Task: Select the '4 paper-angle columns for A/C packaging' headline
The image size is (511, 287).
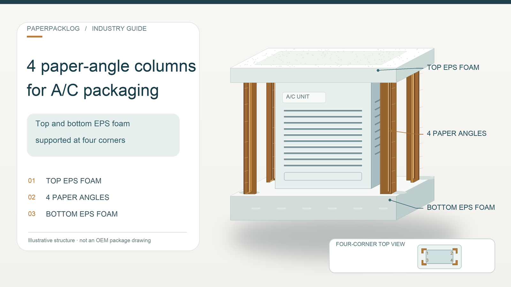Action: tap(111, 78)
